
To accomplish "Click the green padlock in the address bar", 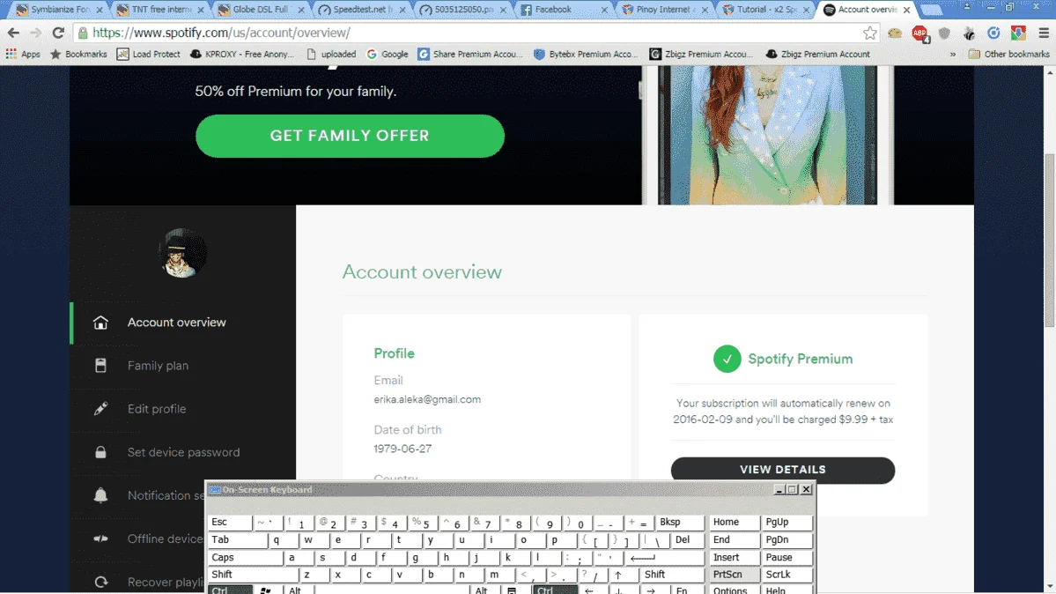I will click(83, 33).
